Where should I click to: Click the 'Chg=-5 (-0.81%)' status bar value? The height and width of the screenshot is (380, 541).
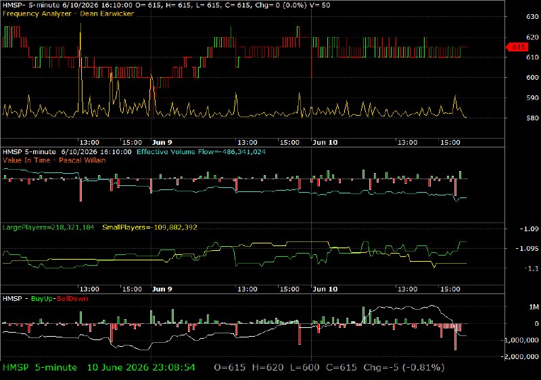404,368
